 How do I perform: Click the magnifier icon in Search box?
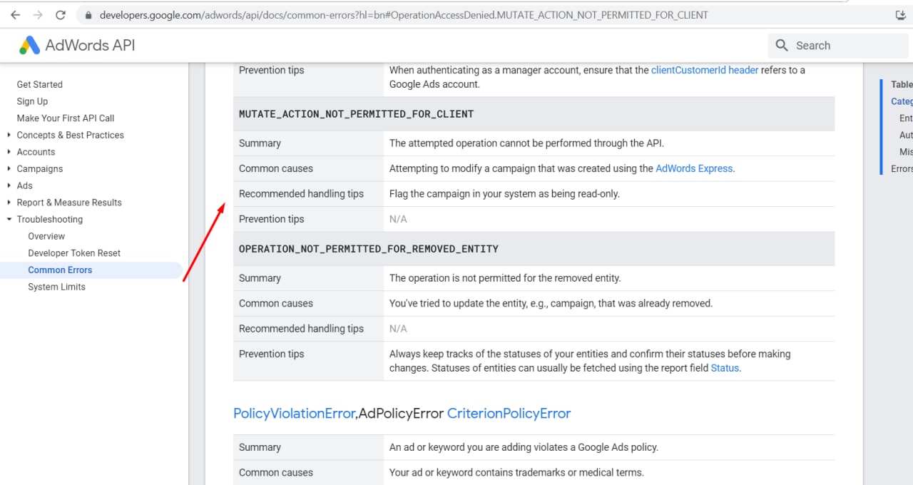point(782,46)
